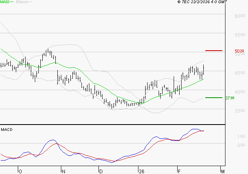The image size is (248, 174).
Task: Click the 5500 price axis label
Action: (240, 35)
